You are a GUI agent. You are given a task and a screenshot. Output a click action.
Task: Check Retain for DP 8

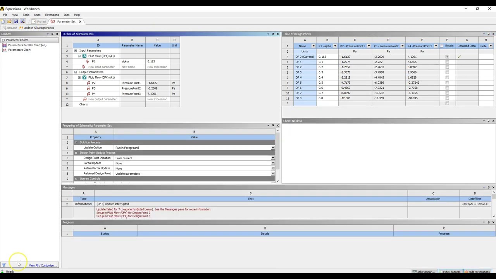pos(447,98)
